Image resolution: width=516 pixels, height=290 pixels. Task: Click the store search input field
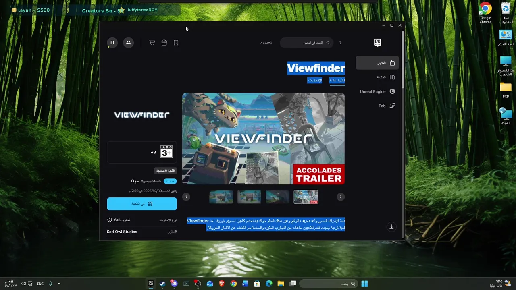[307, 43]
